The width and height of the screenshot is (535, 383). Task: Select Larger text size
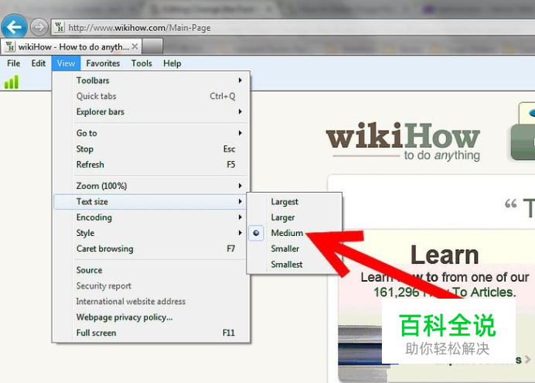(294, 217)
